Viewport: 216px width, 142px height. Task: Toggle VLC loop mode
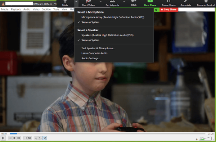pos(40,138)
